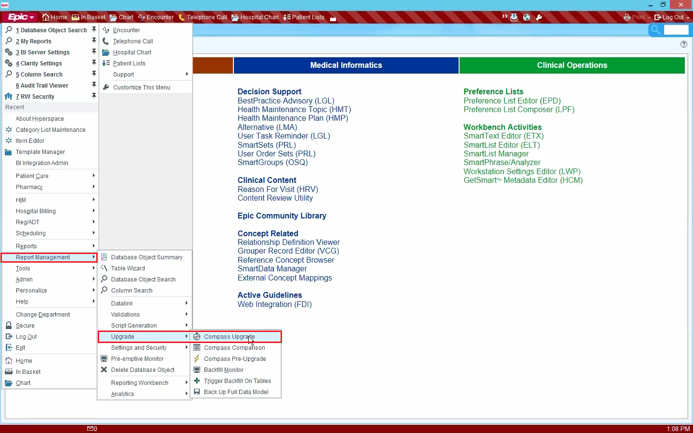Open Hospital Chart from the toolbar
This screenshot has height=433, width=693.
tap(255, 17)
